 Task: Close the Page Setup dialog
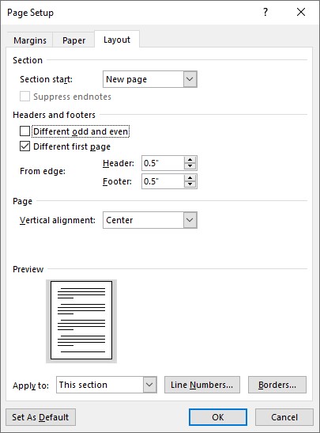click(x=301, y=12)
